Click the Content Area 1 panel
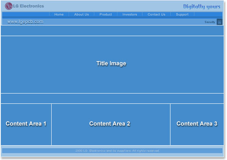This screenshot has height=160, width=227. 26,124
